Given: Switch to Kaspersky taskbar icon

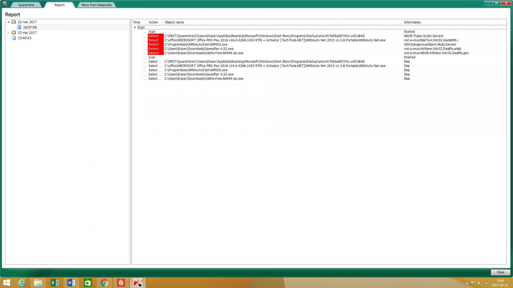Looking at the screenshot, I should pos(138,283).
